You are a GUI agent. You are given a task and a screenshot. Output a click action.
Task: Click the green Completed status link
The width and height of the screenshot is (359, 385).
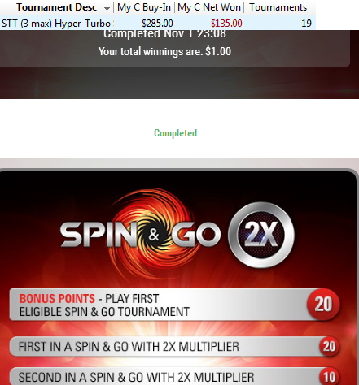175,133
